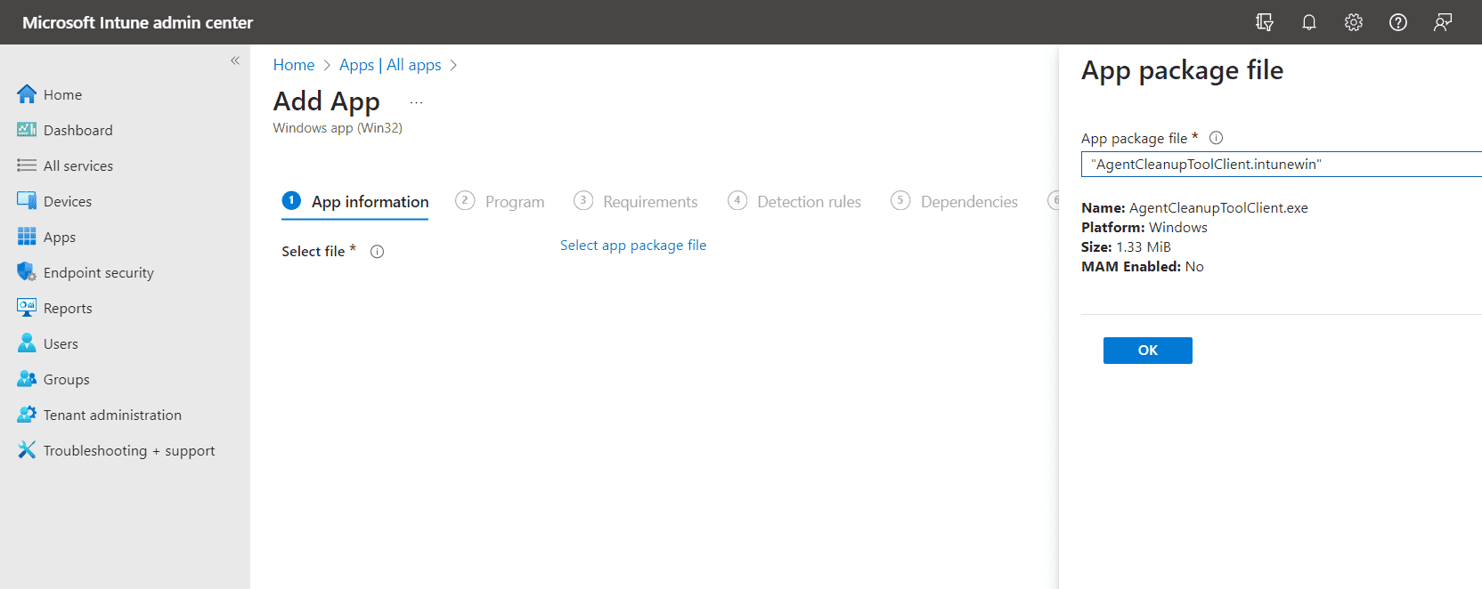The height and width of the screenshot is (589, 1482).
Task: Click the Size 1.33 MiB text
Action: point(1126,247)
